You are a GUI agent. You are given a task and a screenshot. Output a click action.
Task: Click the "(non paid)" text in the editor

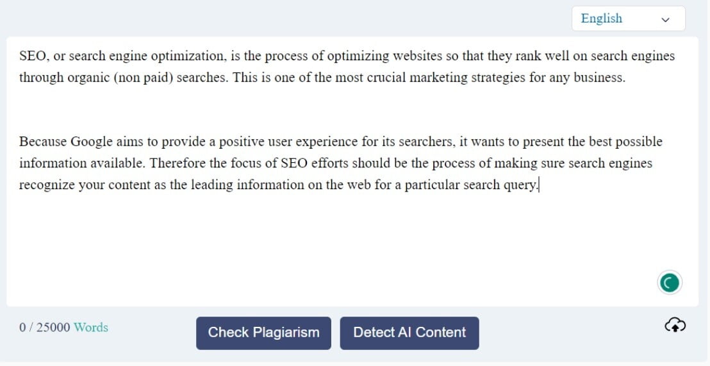tap(144, 78)
